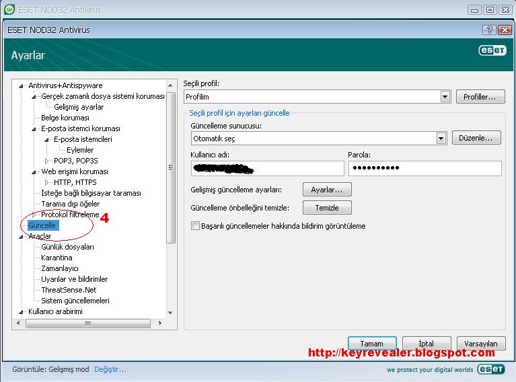Open advanced update Ayarlar... button
This screenshot has height=382, width=516.
[327, 190]
